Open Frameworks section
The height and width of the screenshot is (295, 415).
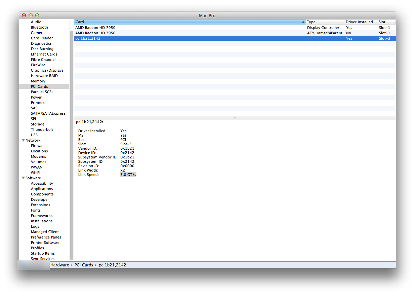[42, 216]
